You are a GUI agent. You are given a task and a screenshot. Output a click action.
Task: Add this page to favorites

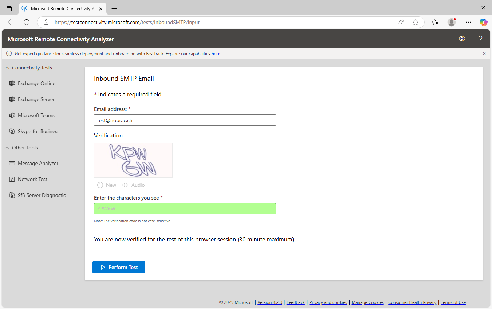pyautogui.click(x=416, y=22)
